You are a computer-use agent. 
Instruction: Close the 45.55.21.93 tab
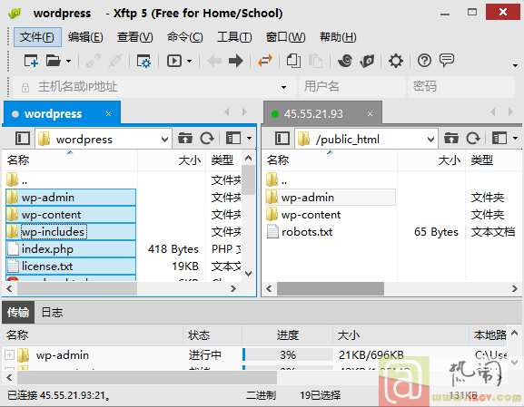tap(370, 113)
